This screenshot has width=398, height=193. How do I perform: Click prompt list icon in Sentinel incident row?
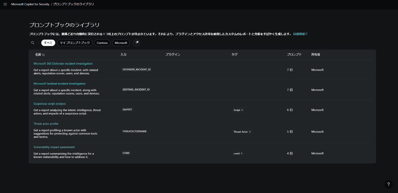(x=291, y=90)
